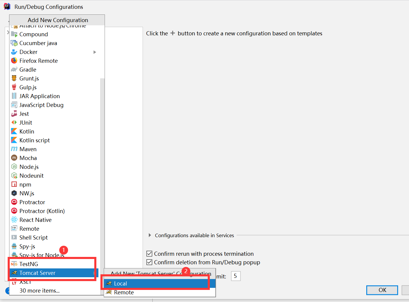The width and height of the screenshot is (409, 302).
Task: Click the React Native atom icon
Action: (14, 220)
